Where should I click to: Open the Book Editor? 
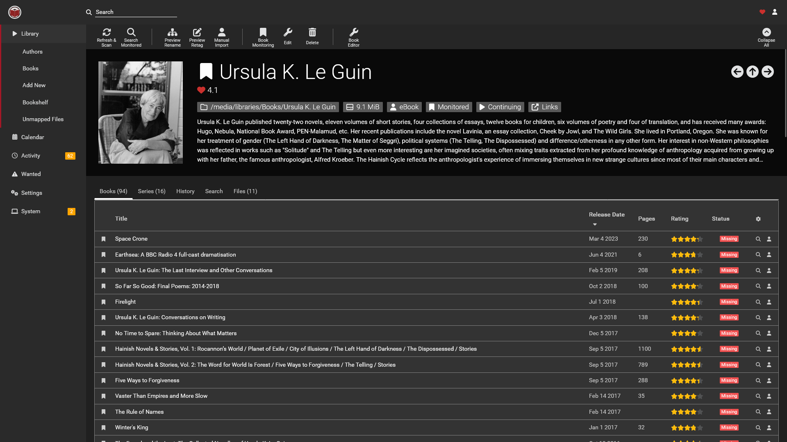354,37
